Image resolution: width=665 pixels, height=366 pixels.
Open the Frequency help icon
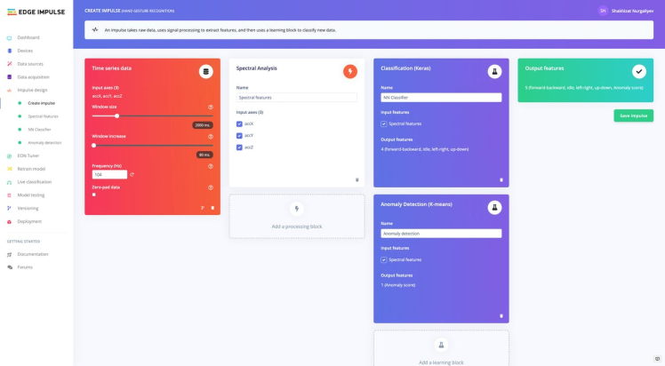click(x=211, y=166)
